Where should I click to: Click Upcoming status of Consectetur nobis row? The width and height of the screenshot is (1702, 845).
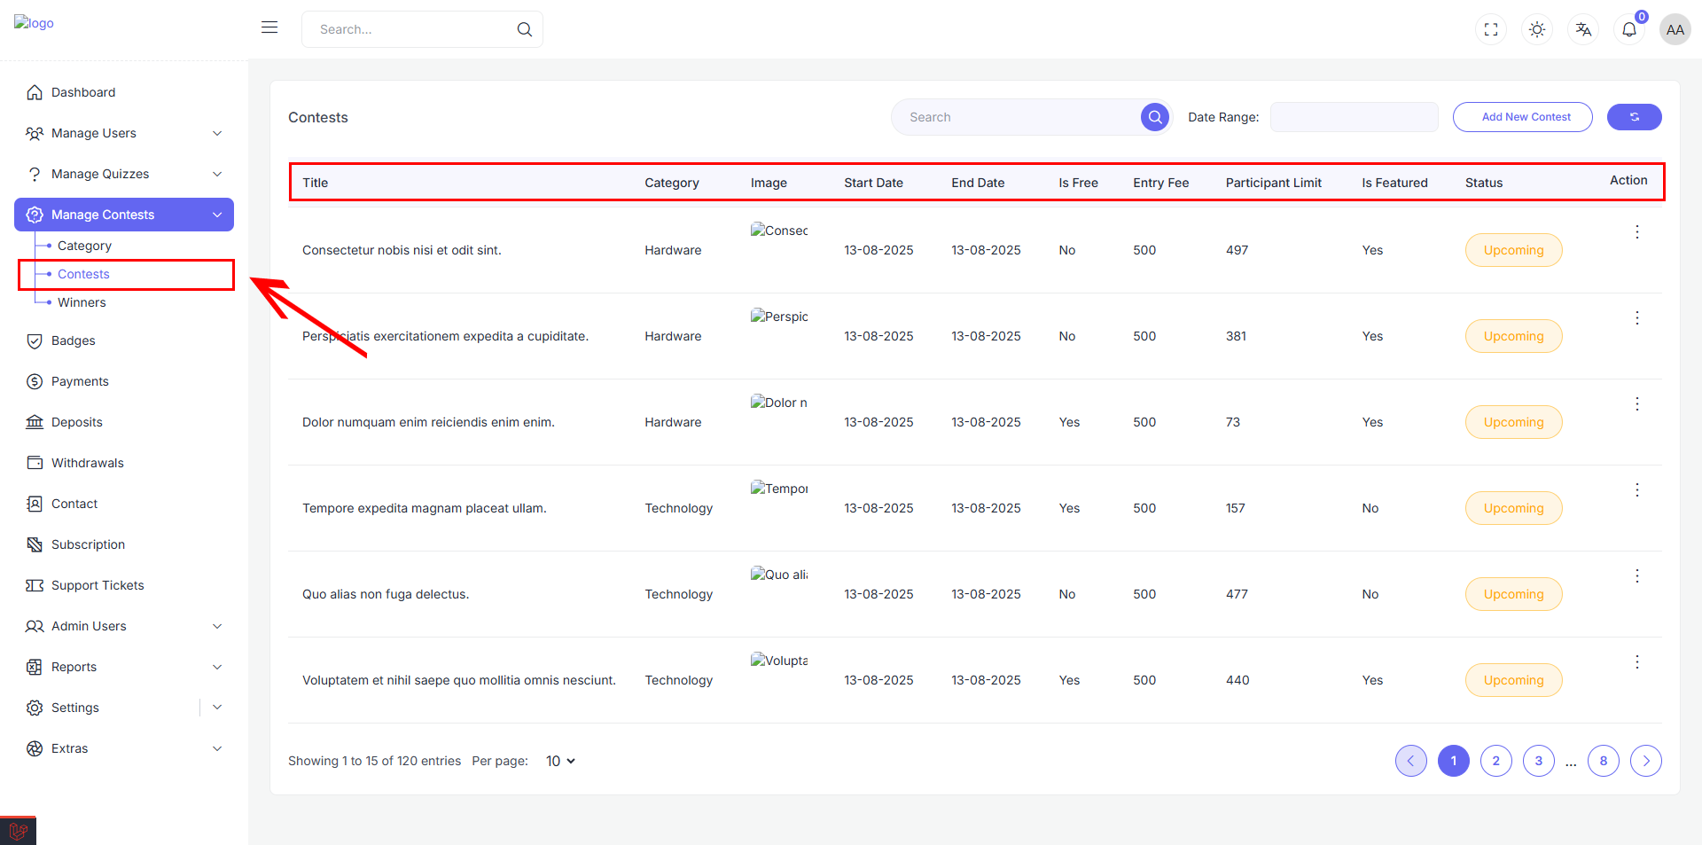1513,250
